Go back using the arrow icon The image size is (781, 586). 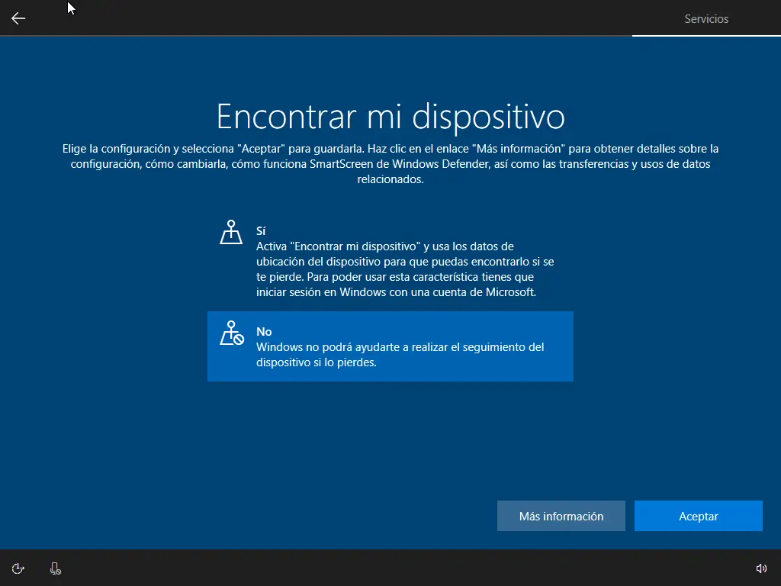point(18,18)
